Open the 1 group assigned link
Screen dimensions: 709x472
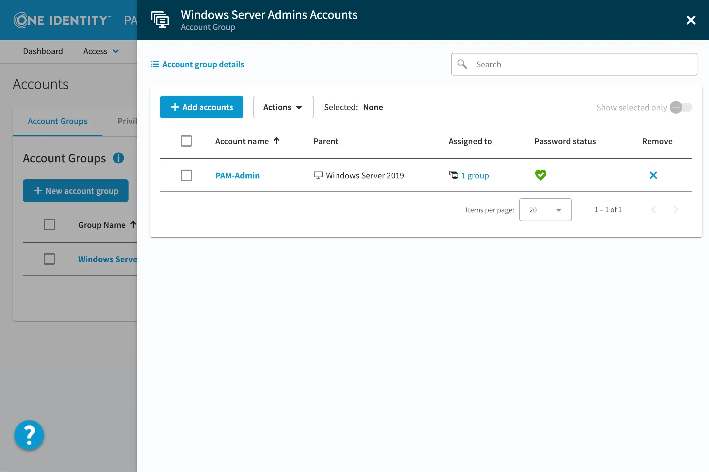475,175
